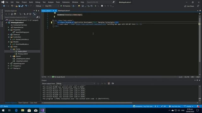Open File Explorer from the taskbar
The height and width of the screenshot is (113, 202).
click(23, 110)
